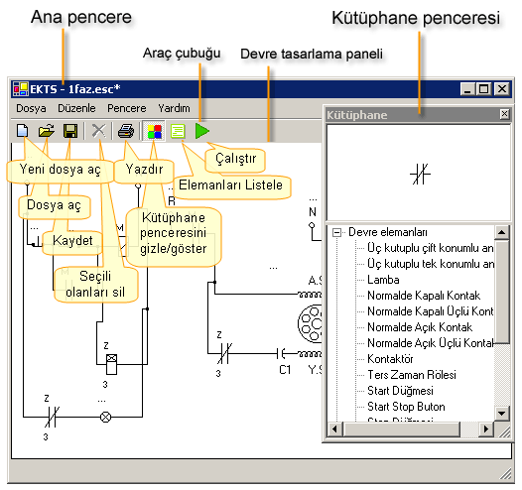Screen dimensions: 522x490
Task: Select Lamba in the library tree
Action: click(383, 280)
